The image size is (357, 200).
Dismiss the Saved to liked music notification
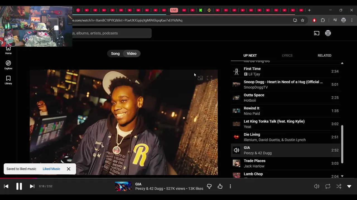pos(69,169)
